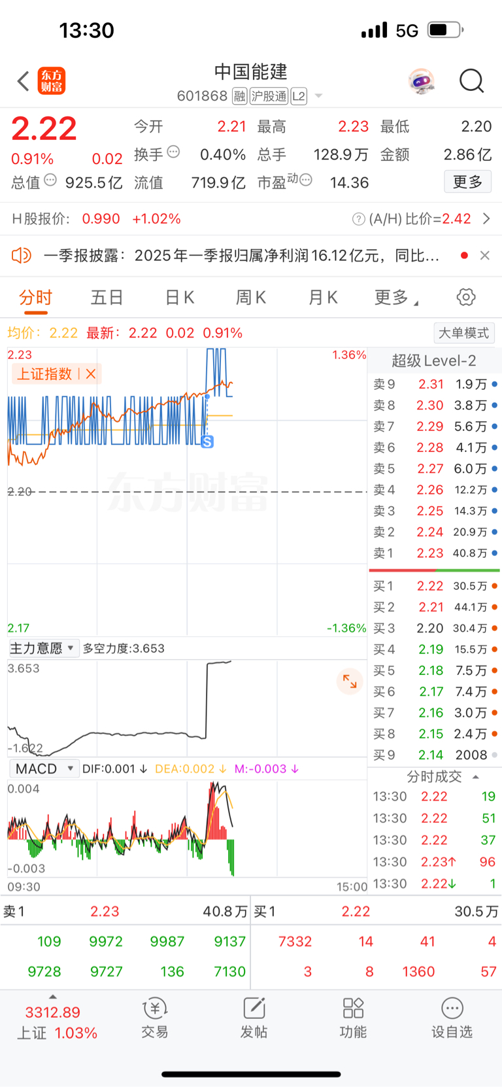Tap the 买1 summary bar 30.5万
This screenshot has height=1087, width=502.
376,911
